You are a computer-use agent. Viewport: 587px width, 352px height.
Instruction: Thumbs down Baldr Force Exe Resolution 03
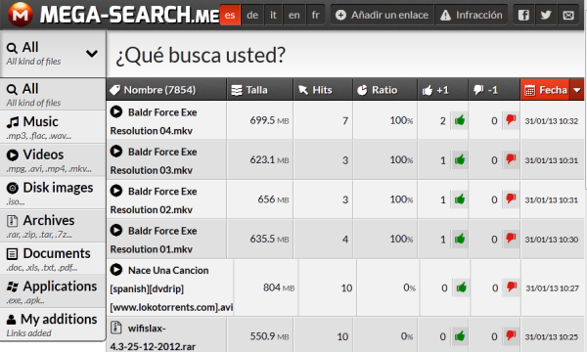(511, 159)
